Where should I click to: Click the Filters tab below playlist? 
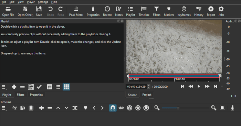pos(21,95)
